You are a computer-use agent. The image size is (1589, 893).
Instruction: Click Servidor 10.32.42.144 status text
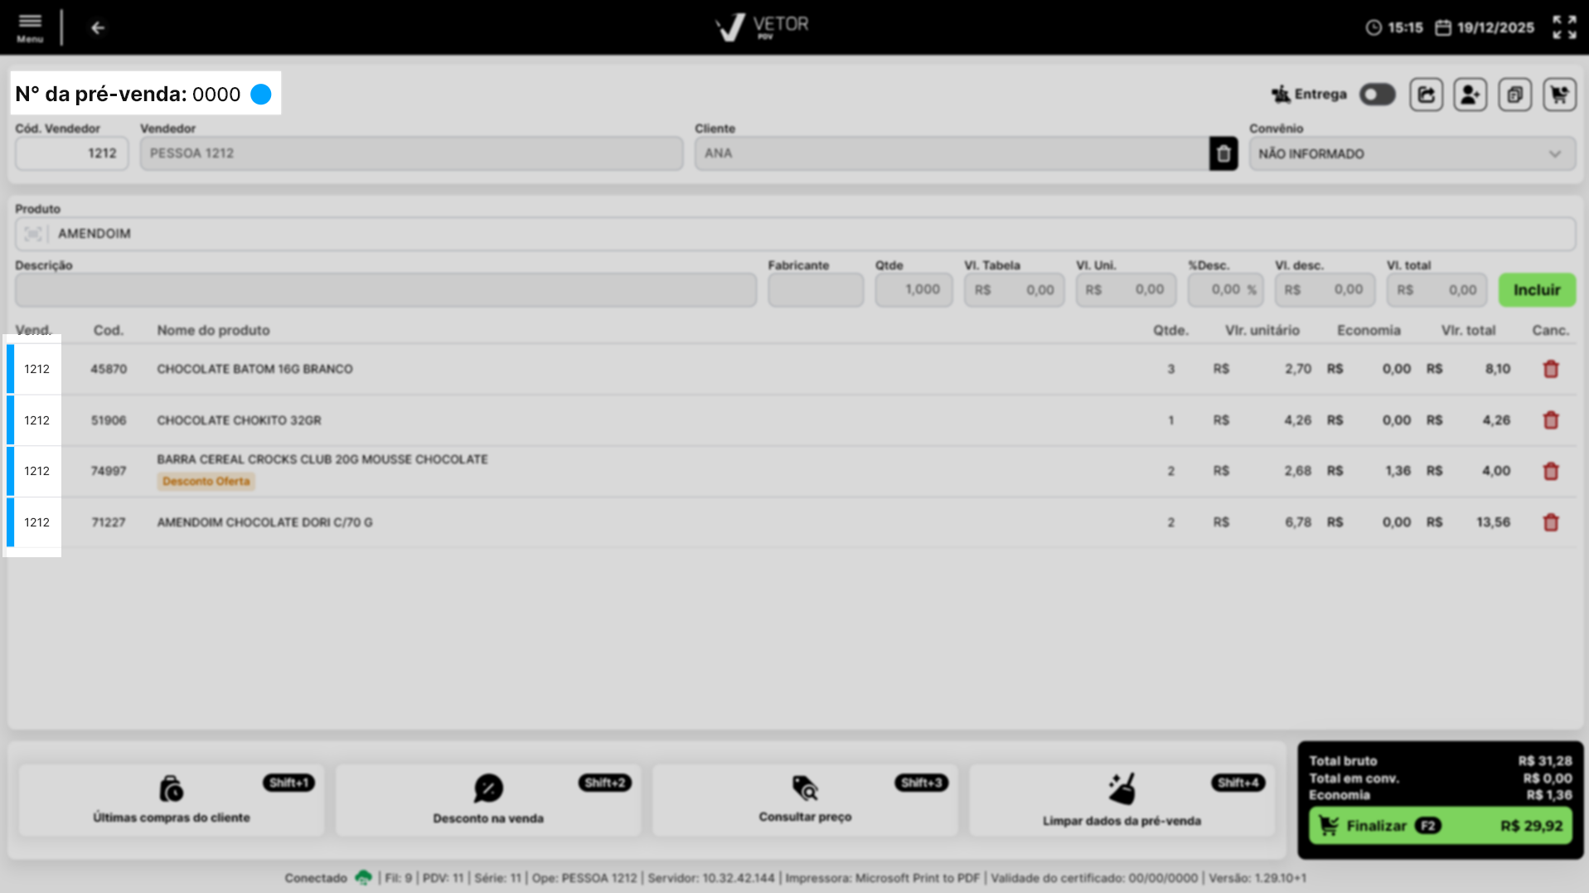(710, 878)
